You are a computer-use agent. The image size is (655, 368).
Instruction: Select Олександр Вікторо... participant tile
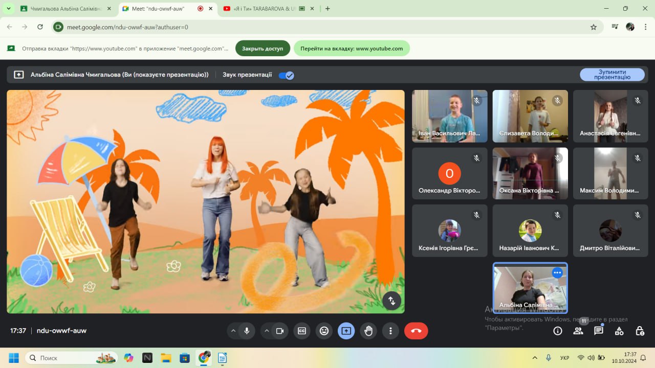(x=449, y=173)
